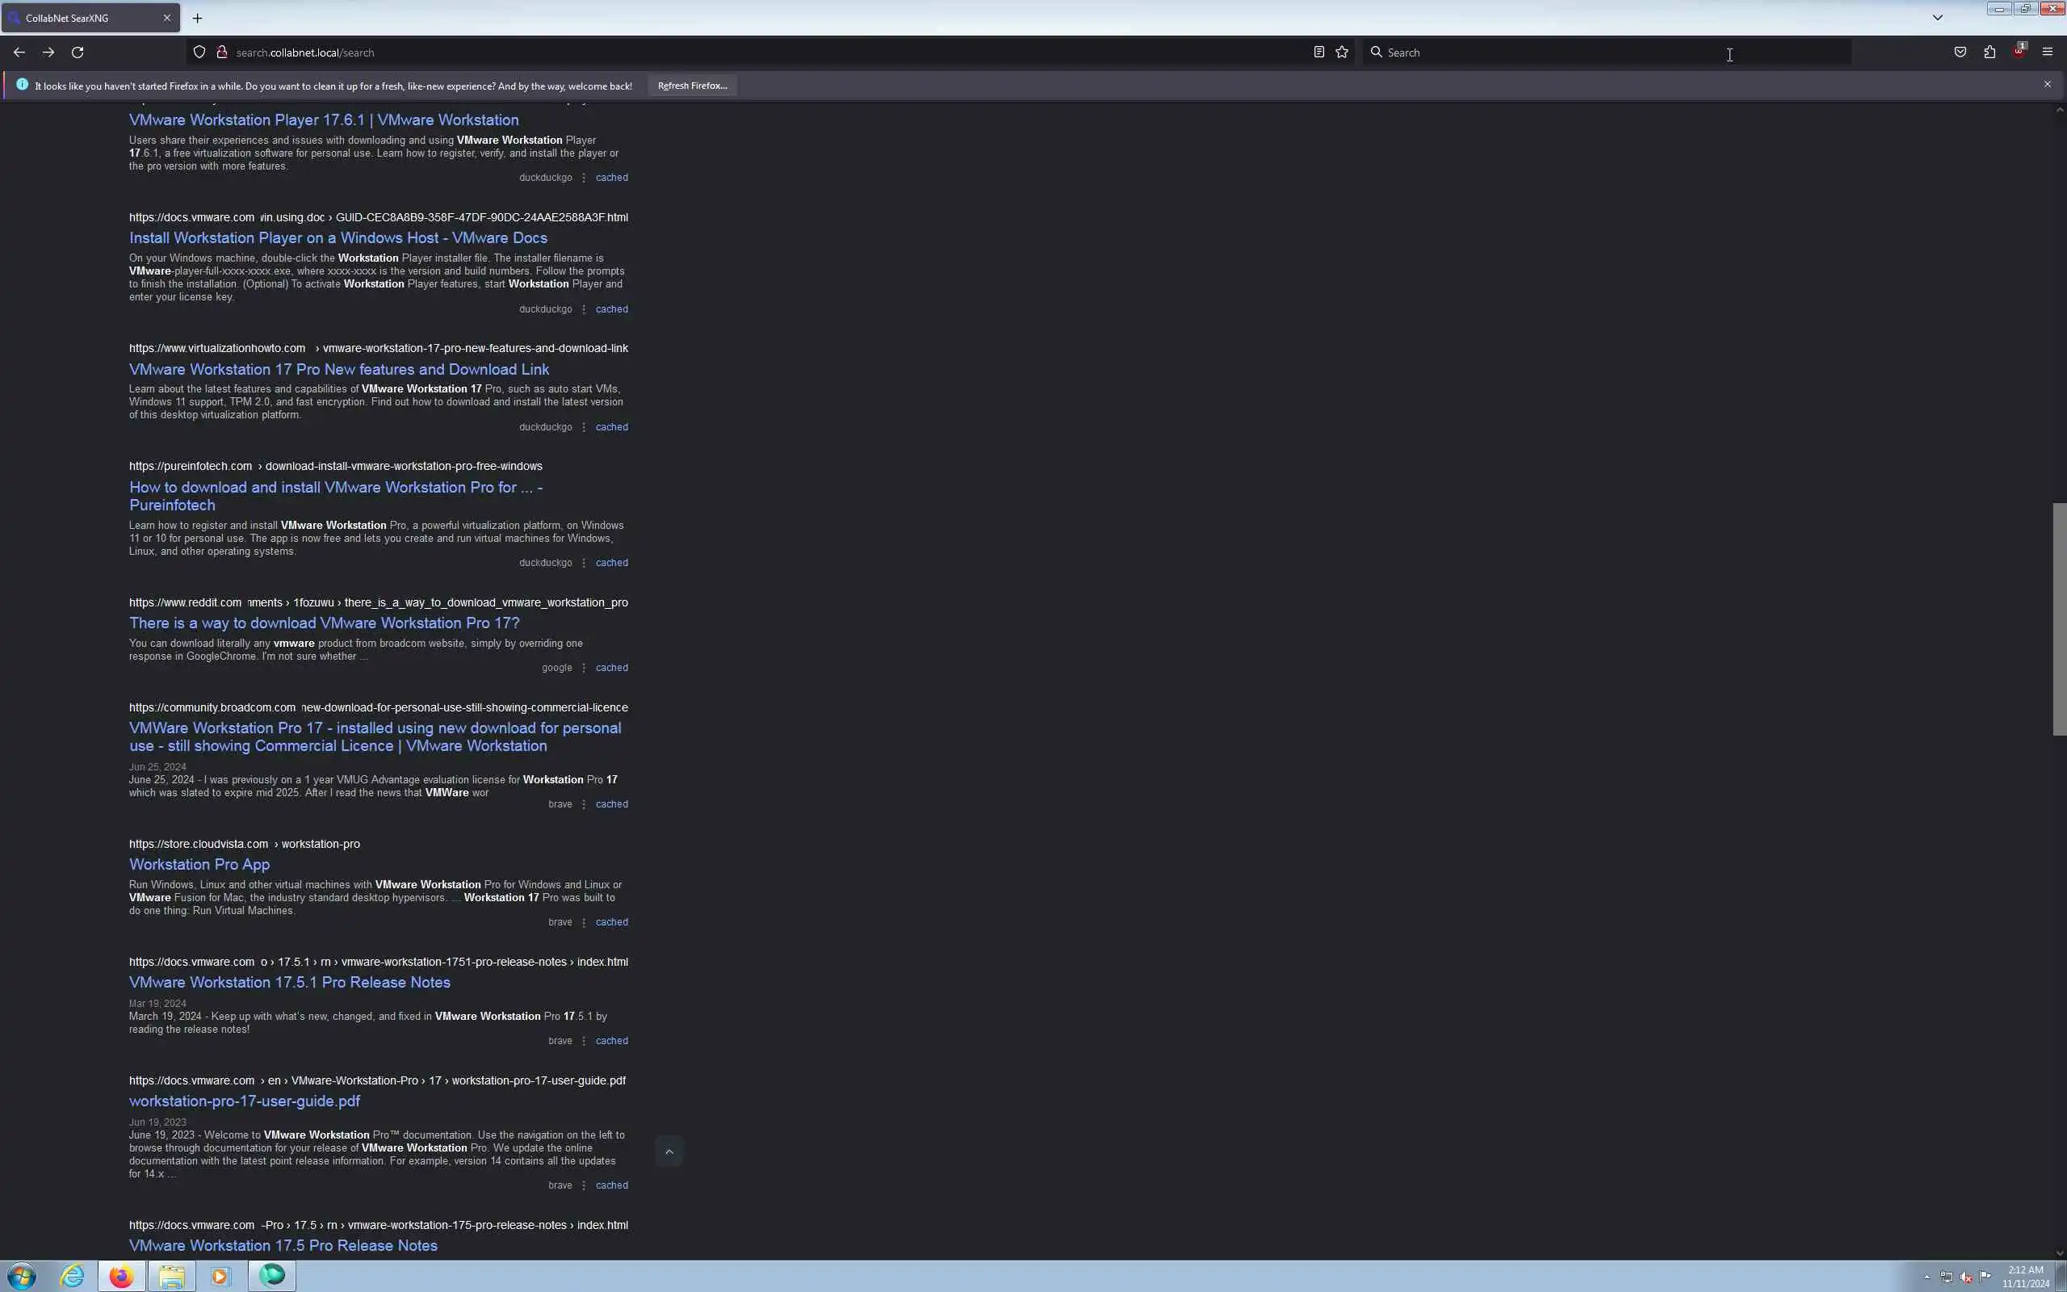The image size is (2067, 1292).
Task: Open the extensions puzzle icon
Action: (x=1989, y=52)
